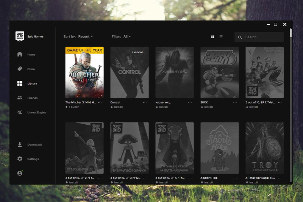The image size is (303, 202).
Task: Maximize the Epic Games window
Action: [x=276, y=24]
